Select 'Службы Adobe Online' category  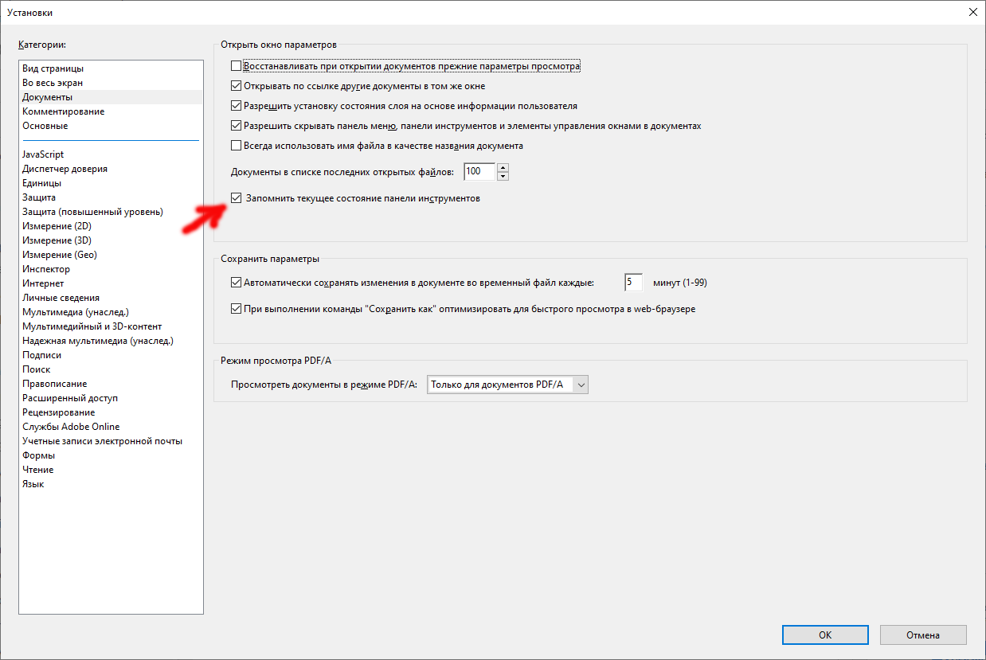(x=111, y=427)
